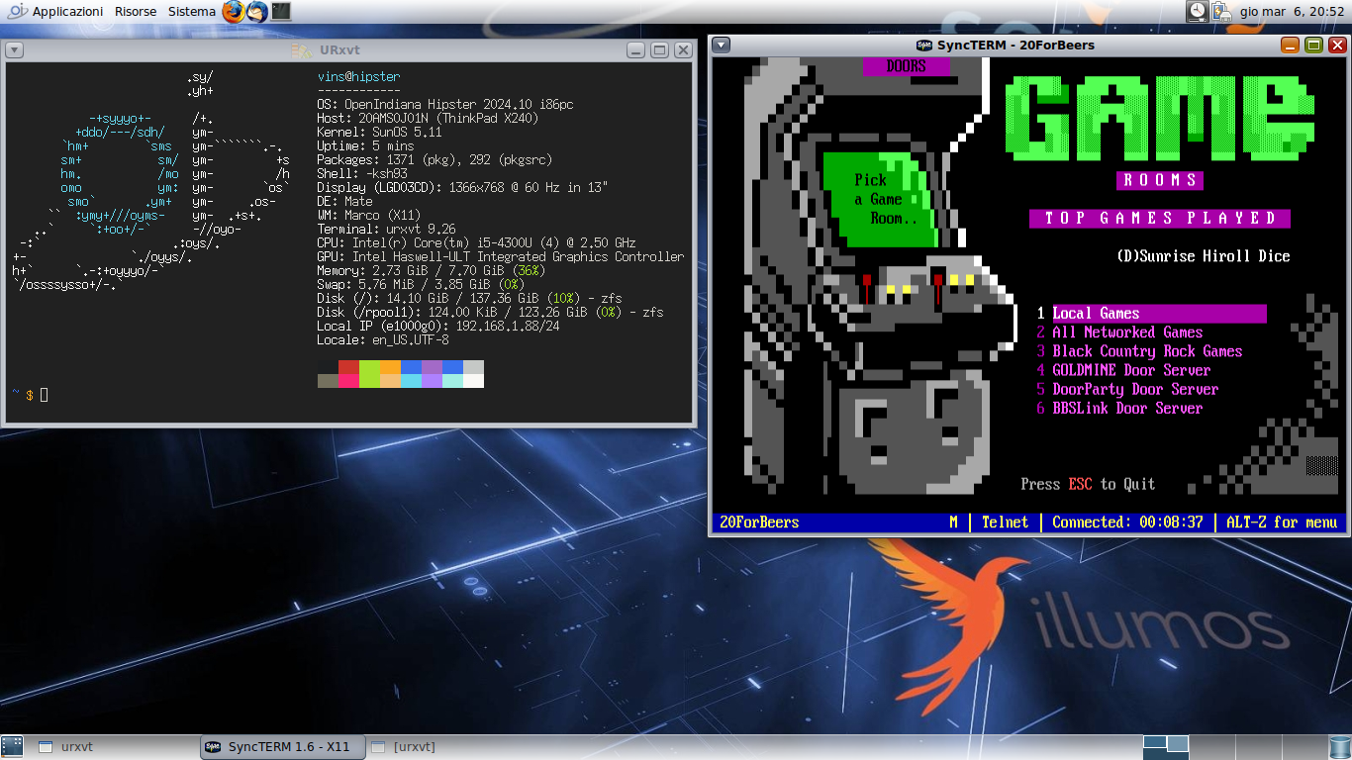
Task: Select 3 Black Country Rock Games
Action: point(1139,351)
